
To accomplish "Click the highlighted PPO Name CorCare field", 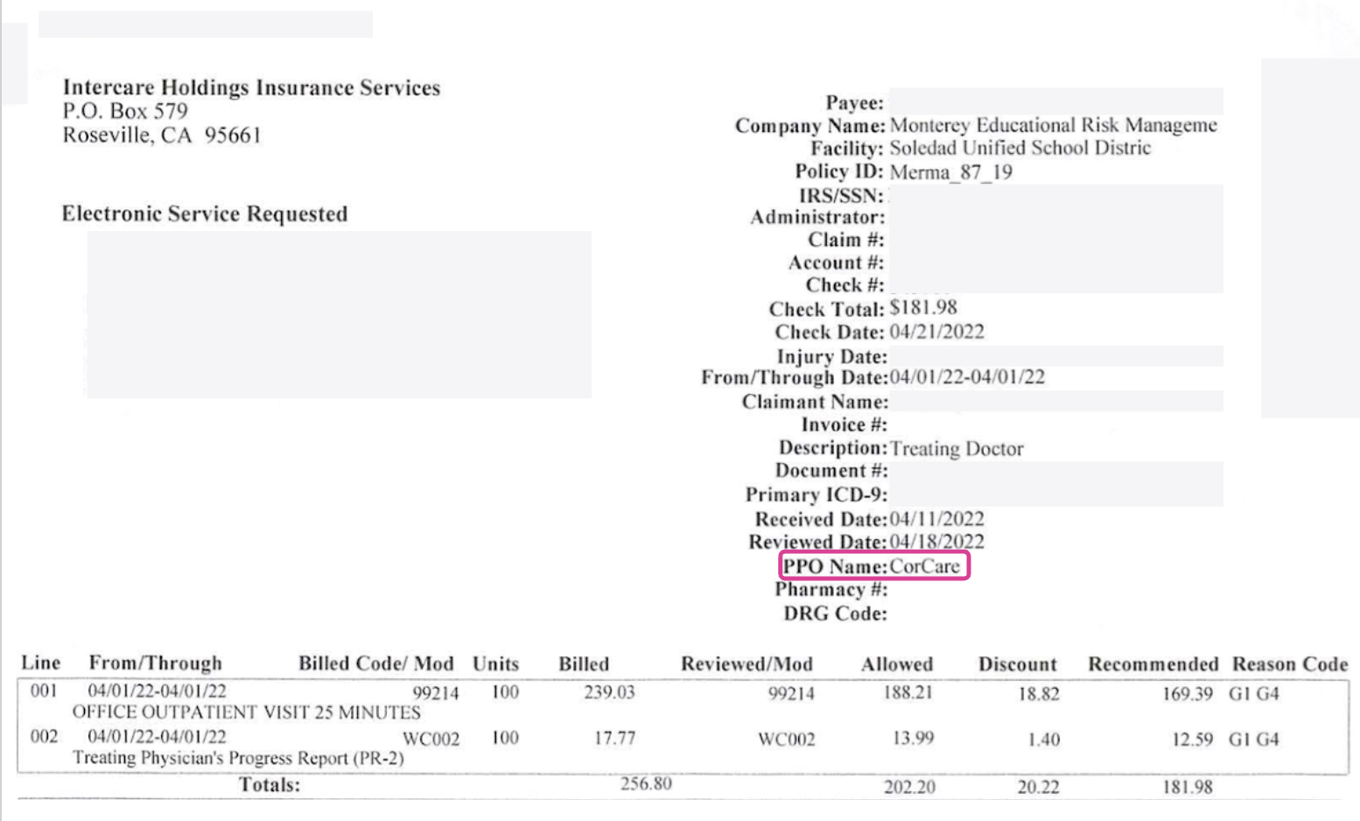I will 874,566.
